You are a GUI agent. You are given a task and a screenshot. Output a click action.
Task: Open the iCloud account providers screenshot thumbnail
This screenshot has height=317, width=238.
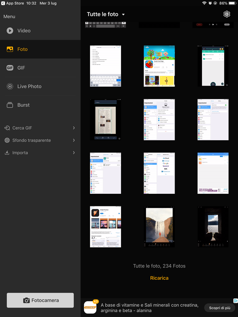click(159, 173)
